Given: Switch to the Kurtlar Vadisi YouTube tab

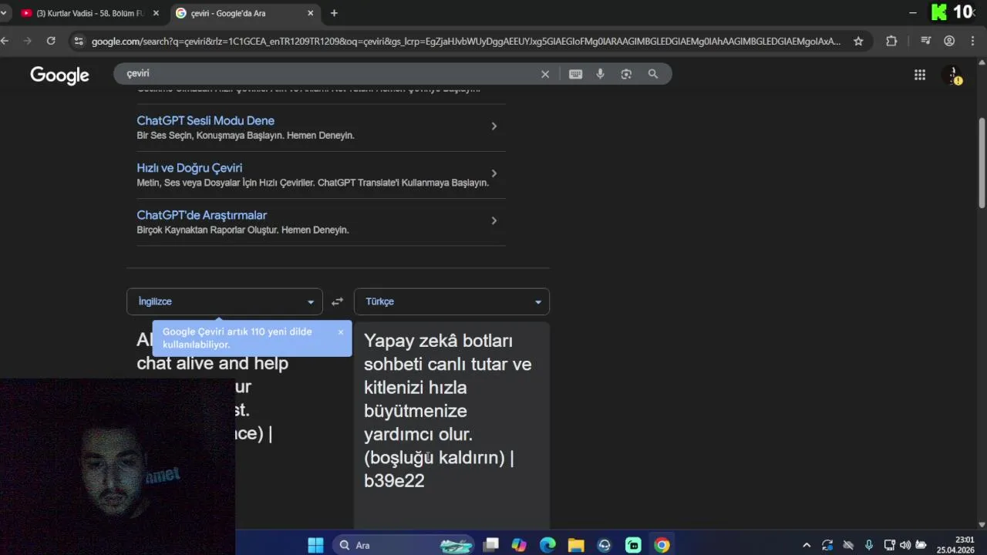Looking at the screenshot, I should [89, 13].
